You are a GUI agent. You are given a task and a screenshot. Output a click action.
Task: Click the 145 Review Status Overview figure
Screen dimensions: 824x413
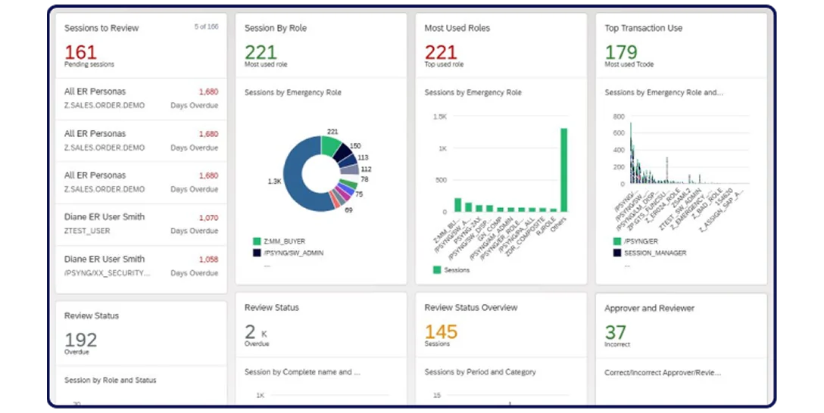pyautogui.click(x=441, y=331)
